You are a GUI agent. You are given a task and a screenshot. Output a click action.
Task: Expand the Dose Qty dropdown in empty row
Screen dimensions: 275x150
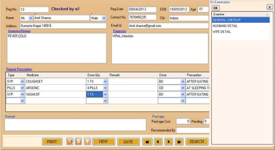pos(105,101)
